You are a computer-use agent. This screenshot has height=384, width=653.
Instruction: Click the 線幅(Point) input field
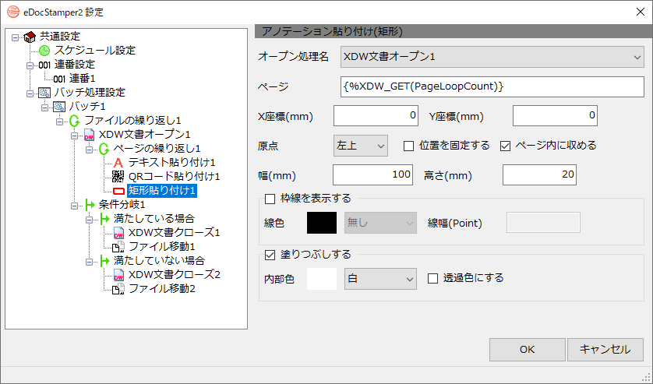[x=543, y=223]
